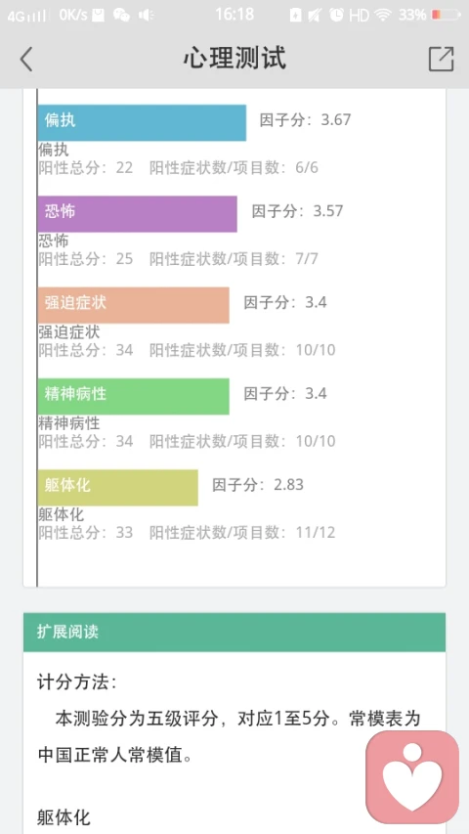The height and width of the screenshot is (834, 469).
Task: Select the purple 恐怖 bar
Action: pos(137,214)
